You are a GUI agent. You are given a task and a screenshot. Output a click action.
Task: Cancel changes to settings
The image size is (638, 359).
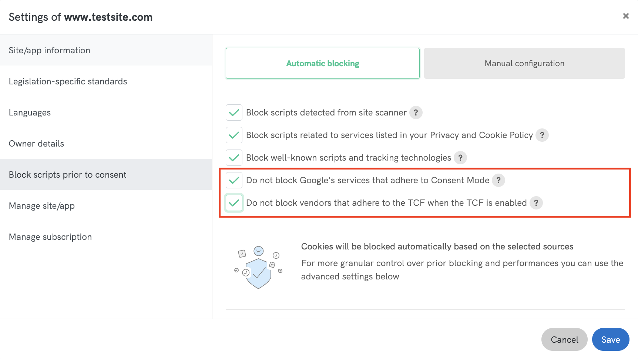coord(564,339)
